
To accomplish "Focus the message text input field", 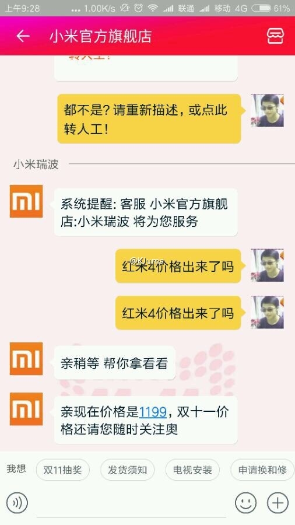I will click(131, 504).
